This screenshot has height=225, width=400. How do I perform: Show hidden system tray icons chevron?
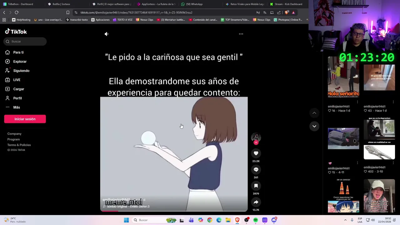(x=345, y=220)
